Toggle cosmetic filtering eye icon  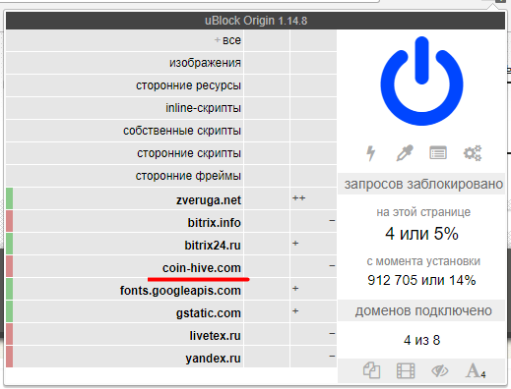pos(439,370)
